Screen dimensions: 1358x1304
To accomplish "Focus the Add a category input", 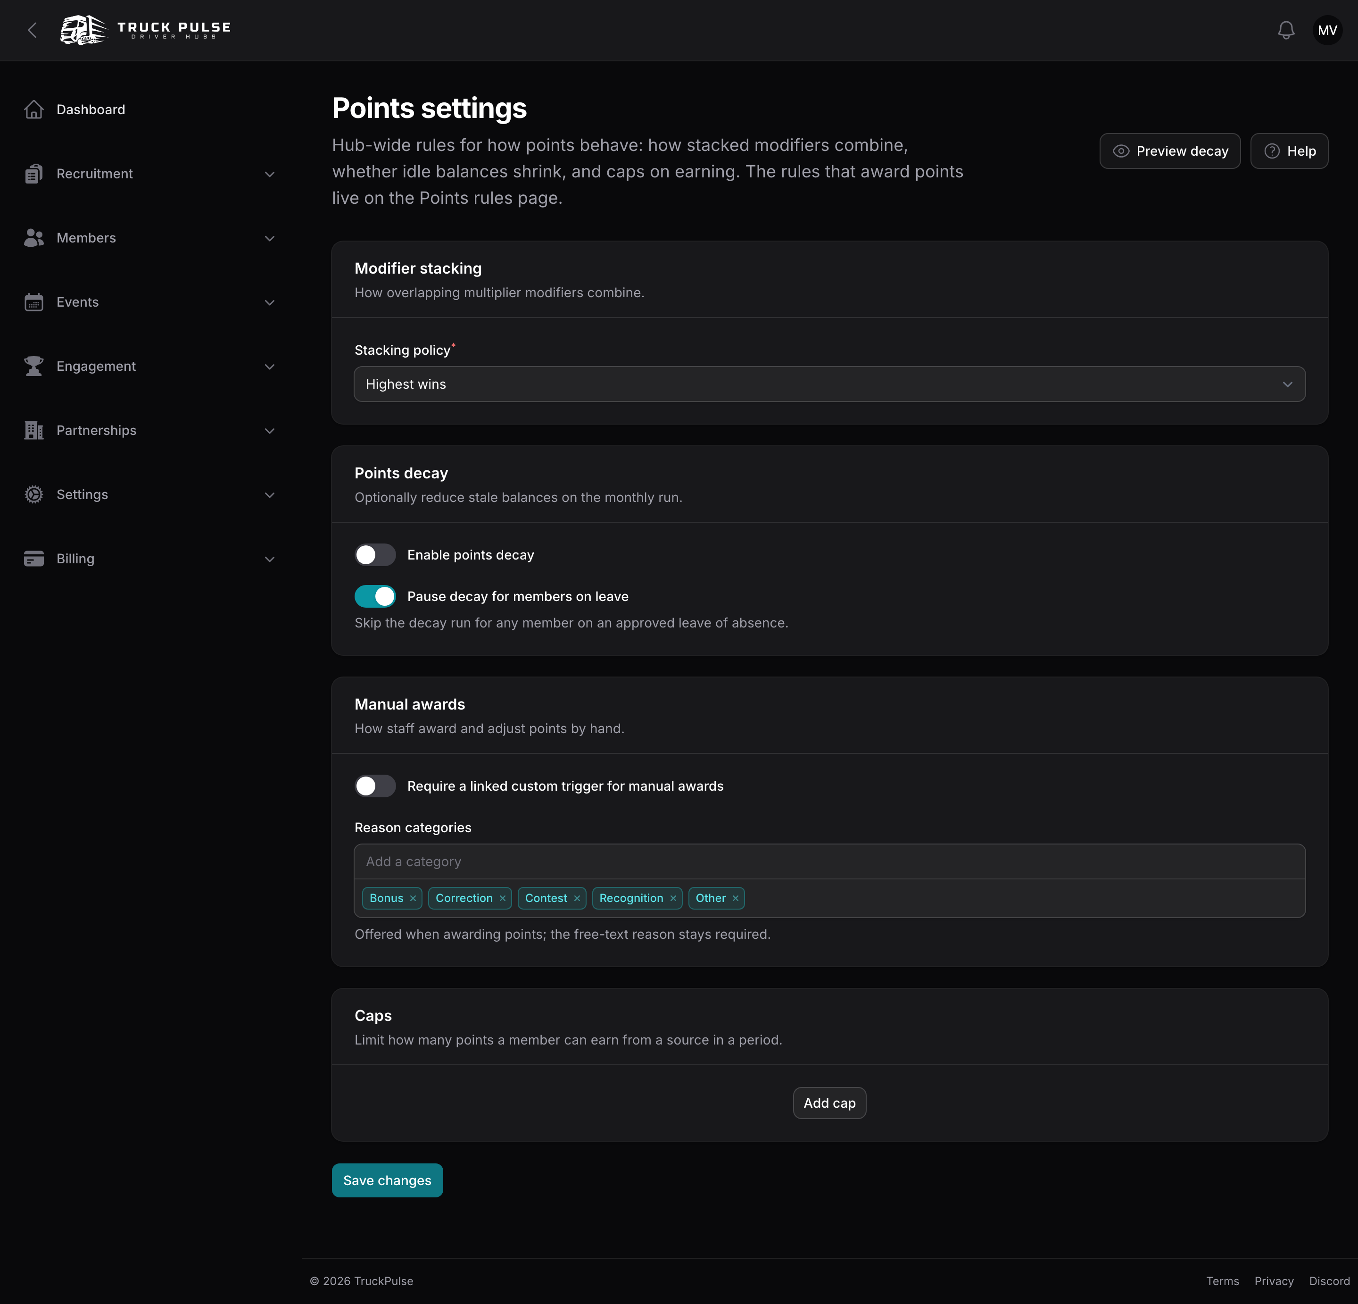I will point(829,862).
